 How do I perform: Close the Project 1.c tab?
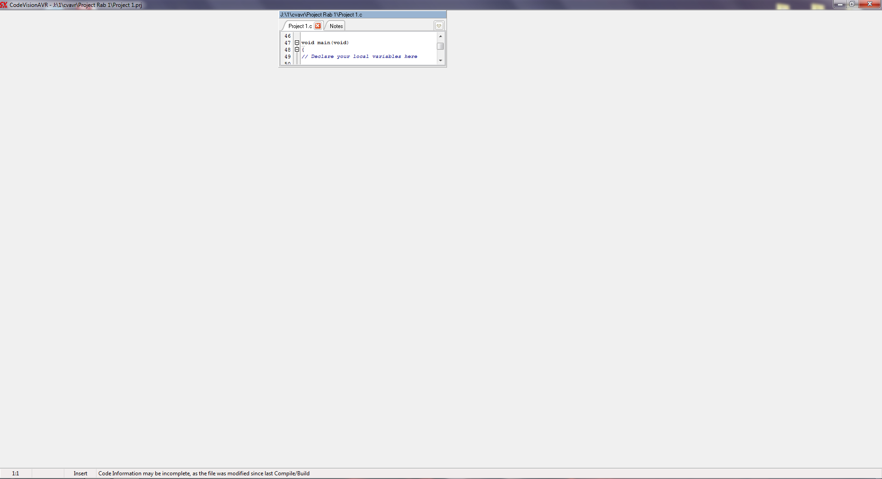click(x=317, y=26)
